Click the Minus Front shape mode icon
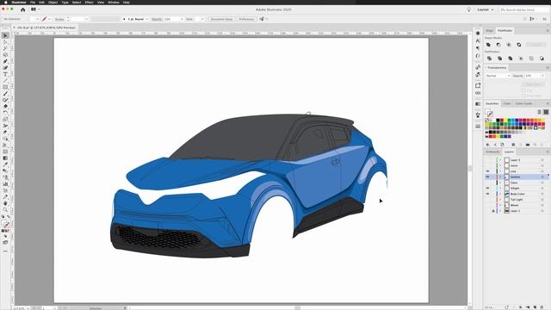This screenshot has width=551, height=310. pos(498,45)
